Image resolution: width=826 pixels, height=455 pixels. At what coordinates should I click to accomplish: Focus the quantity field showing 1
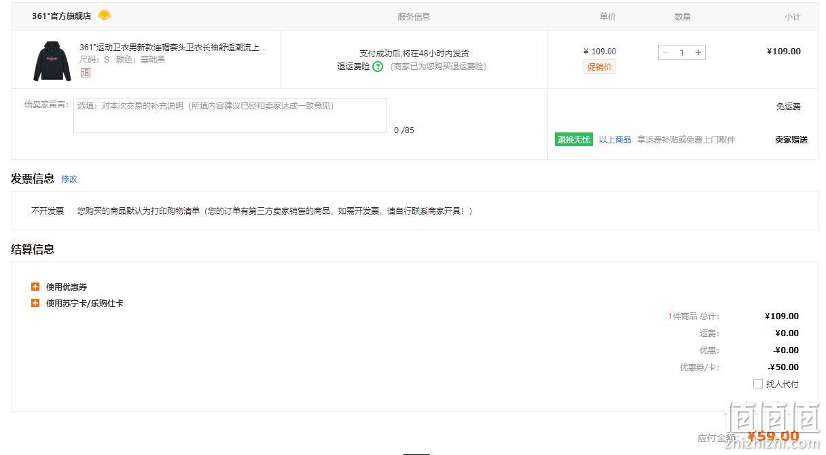[682, 52]
